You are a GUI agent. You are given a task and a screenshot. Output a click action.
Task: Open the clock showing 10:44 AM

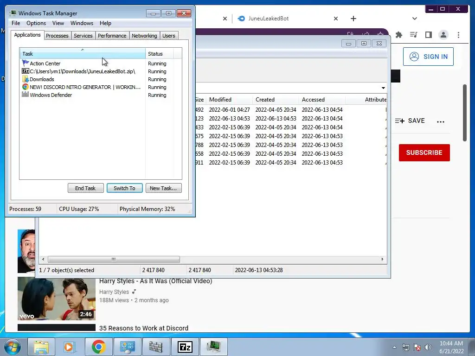coord(451,347)
